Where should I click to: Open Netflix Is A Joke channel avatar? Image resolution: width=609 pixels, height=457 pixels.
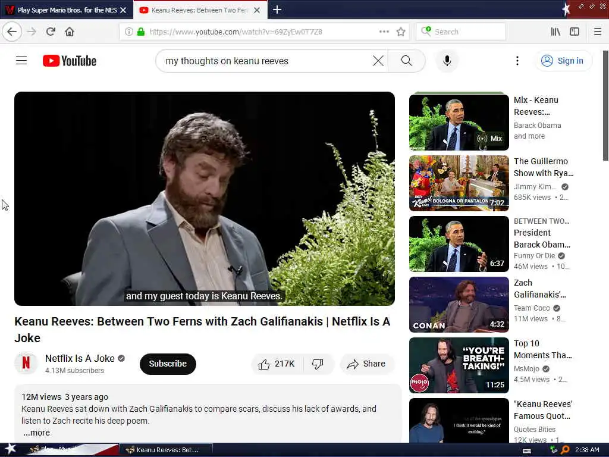click(26, 363)
